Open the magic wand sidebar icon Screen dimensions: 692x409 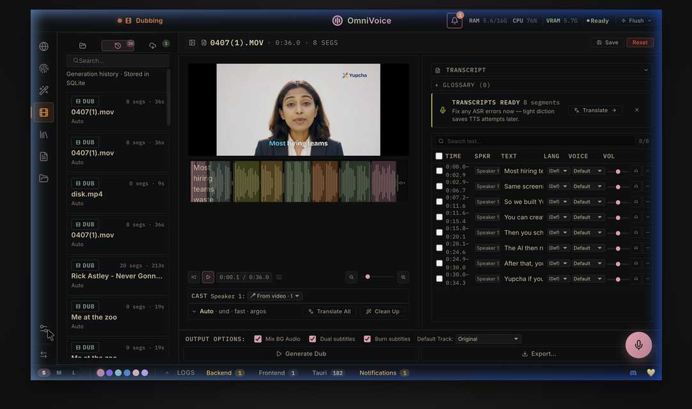[x=43, y=91]
